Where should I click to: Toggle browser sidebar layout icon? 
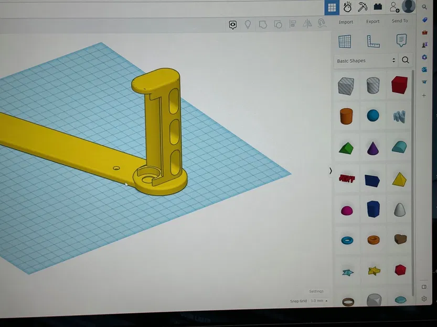point(424,287)
